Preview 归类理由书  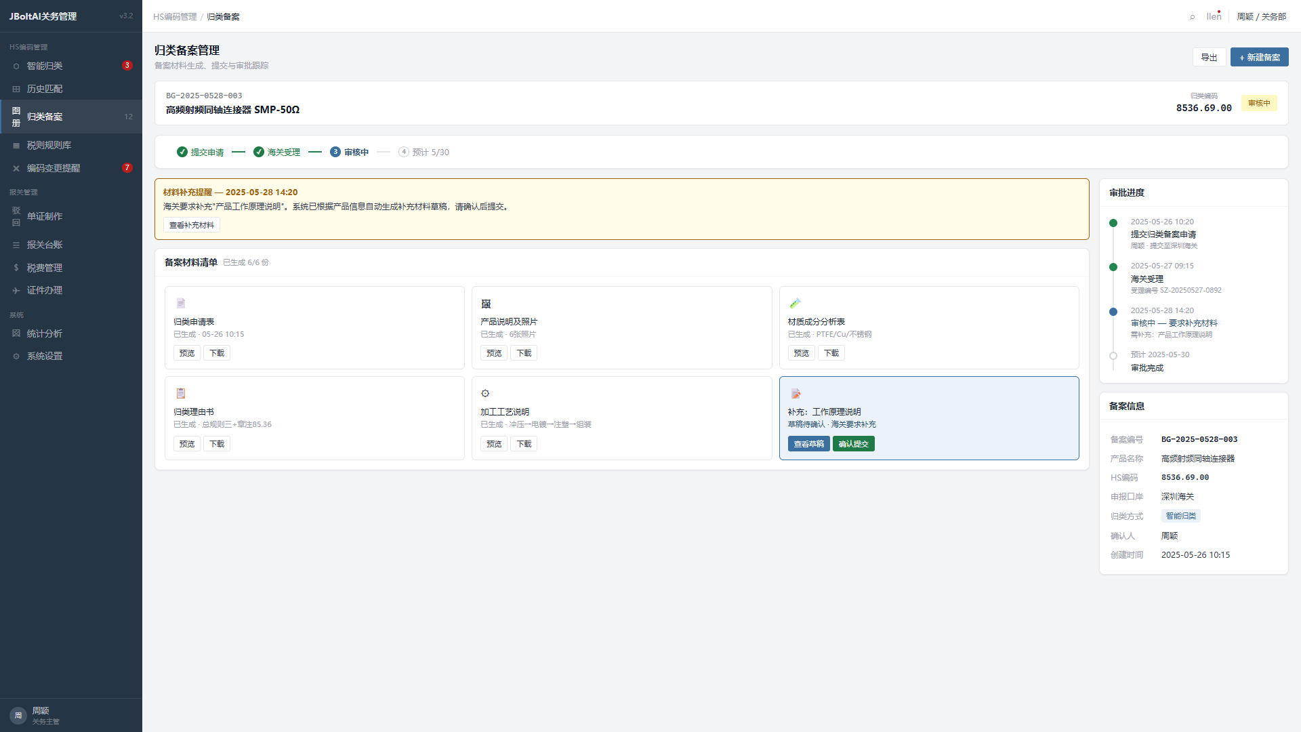click(187, 444)
